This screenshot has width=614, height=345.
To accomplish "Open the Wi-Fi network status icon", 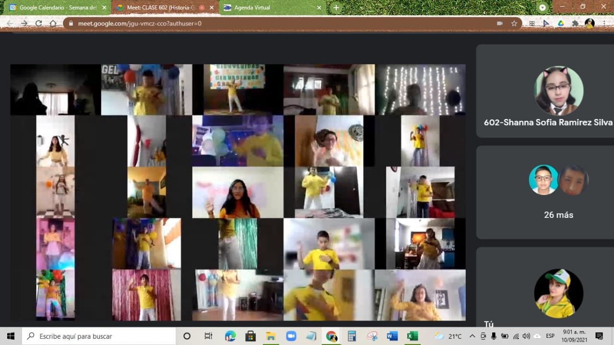I will 516,336.
